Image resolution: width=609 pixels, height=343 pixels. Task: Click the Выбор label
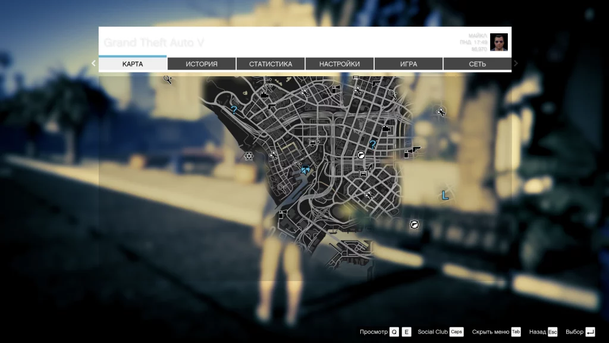(x=575, y=332)
